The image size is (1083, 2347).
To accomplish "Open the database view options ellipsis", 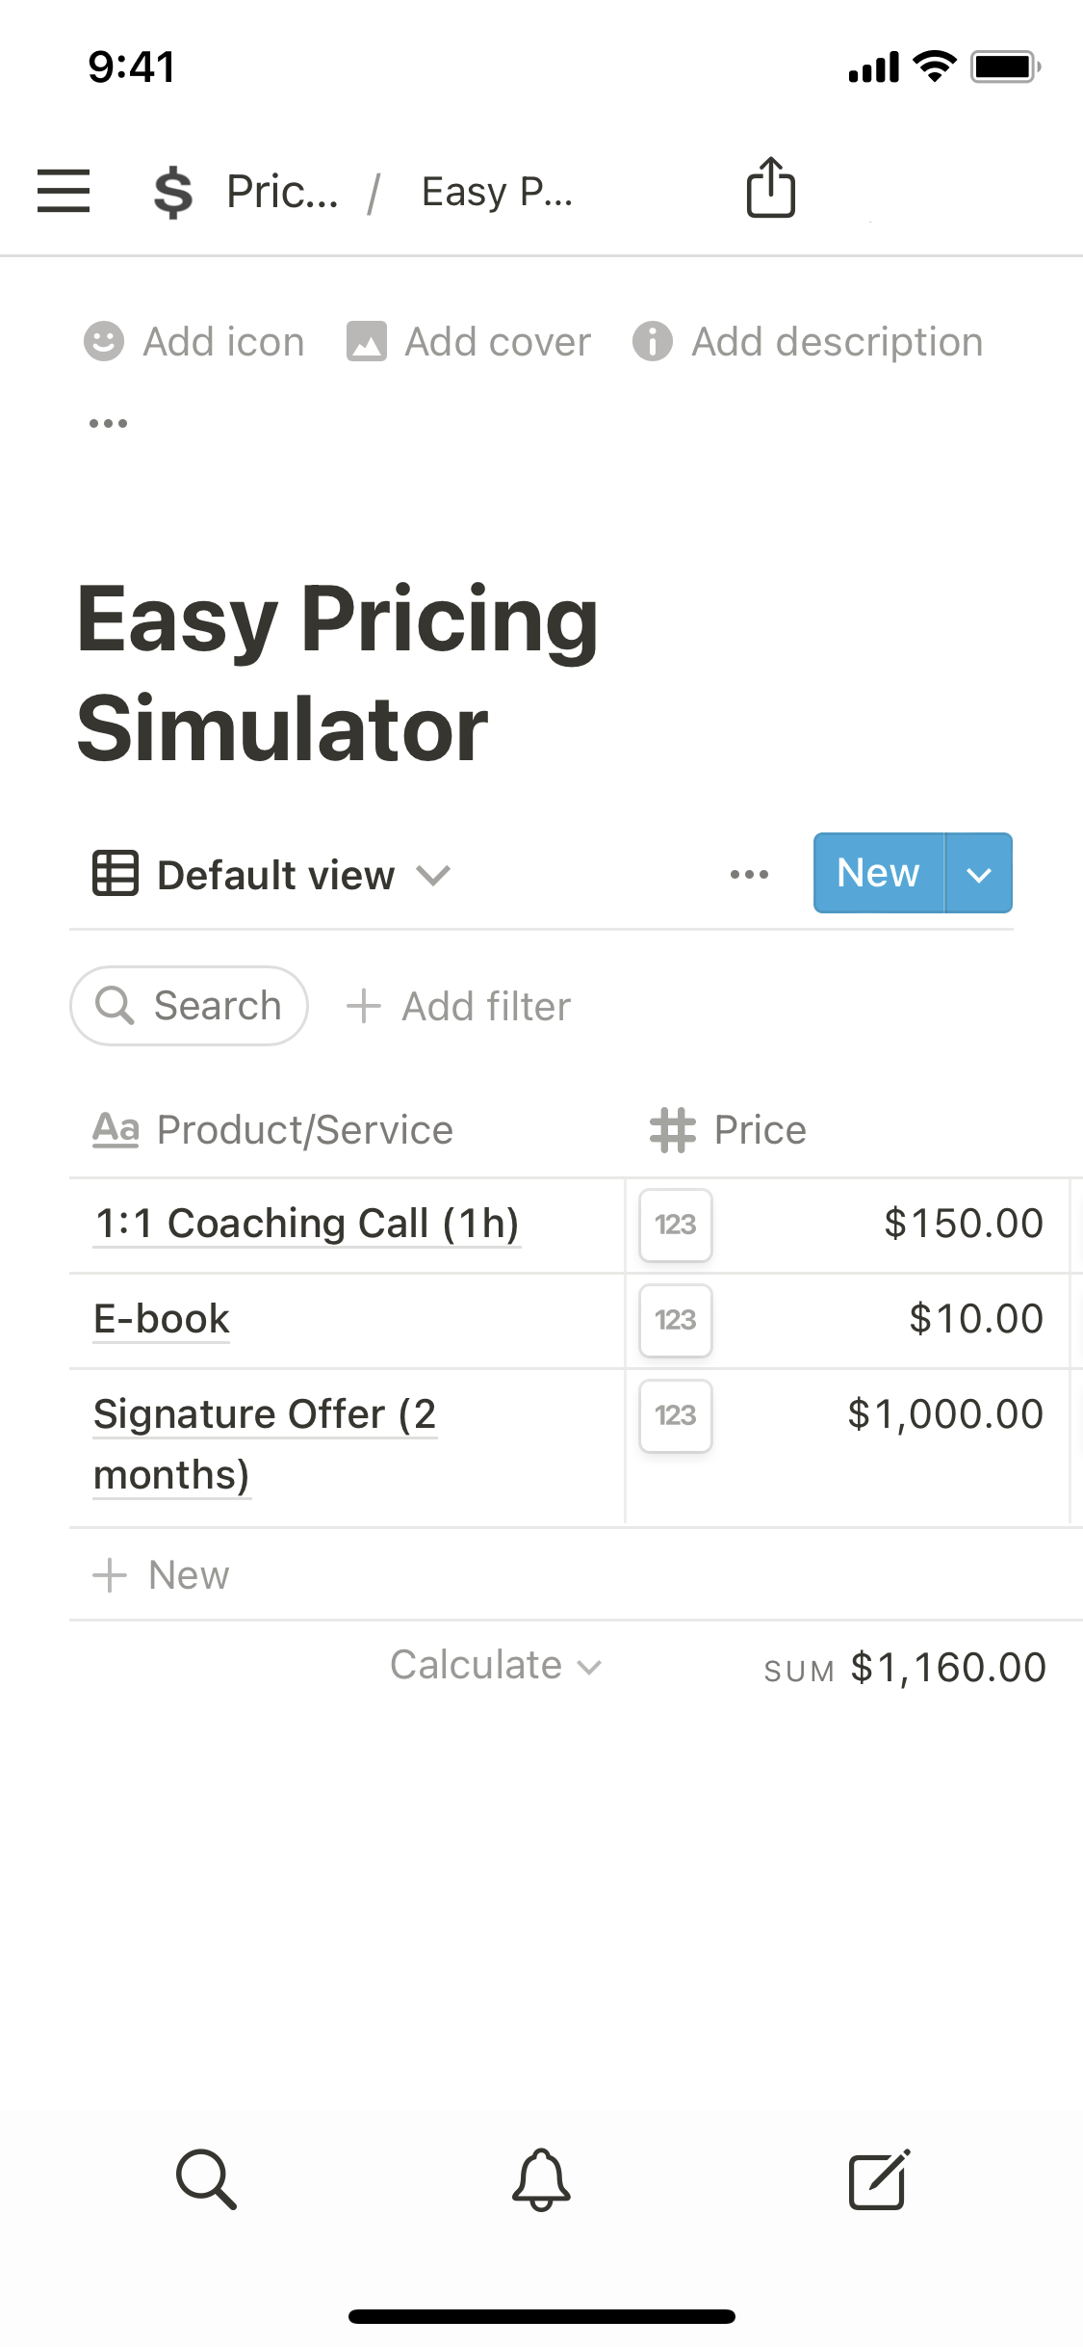I will (x=749, y=875).
